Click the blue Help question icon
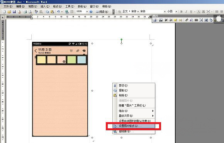This screenshot has height=143, width=224. [x=91, y=12]
